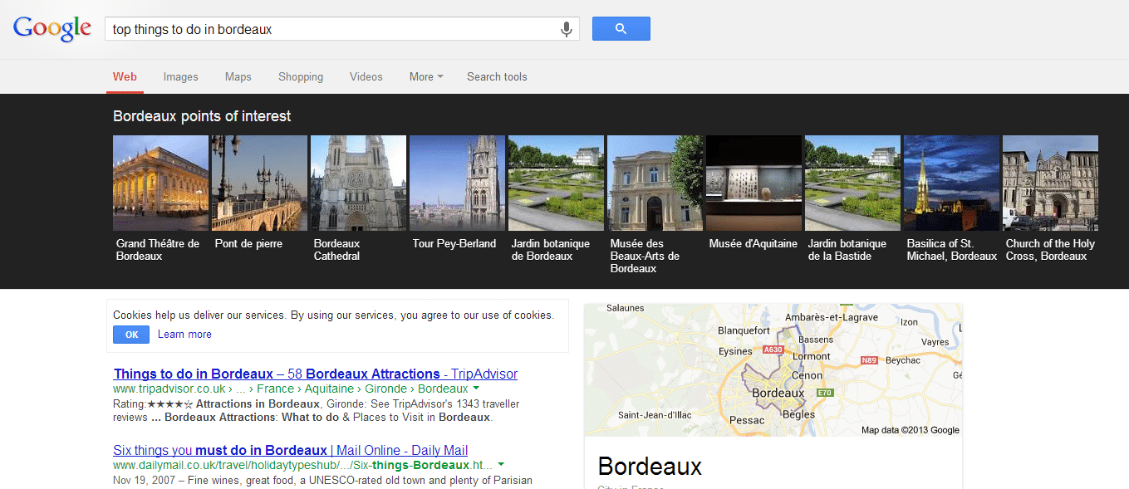Activate voice search microphone icon
Viewport: 1129px width, 489px height.
click(567, 29)
